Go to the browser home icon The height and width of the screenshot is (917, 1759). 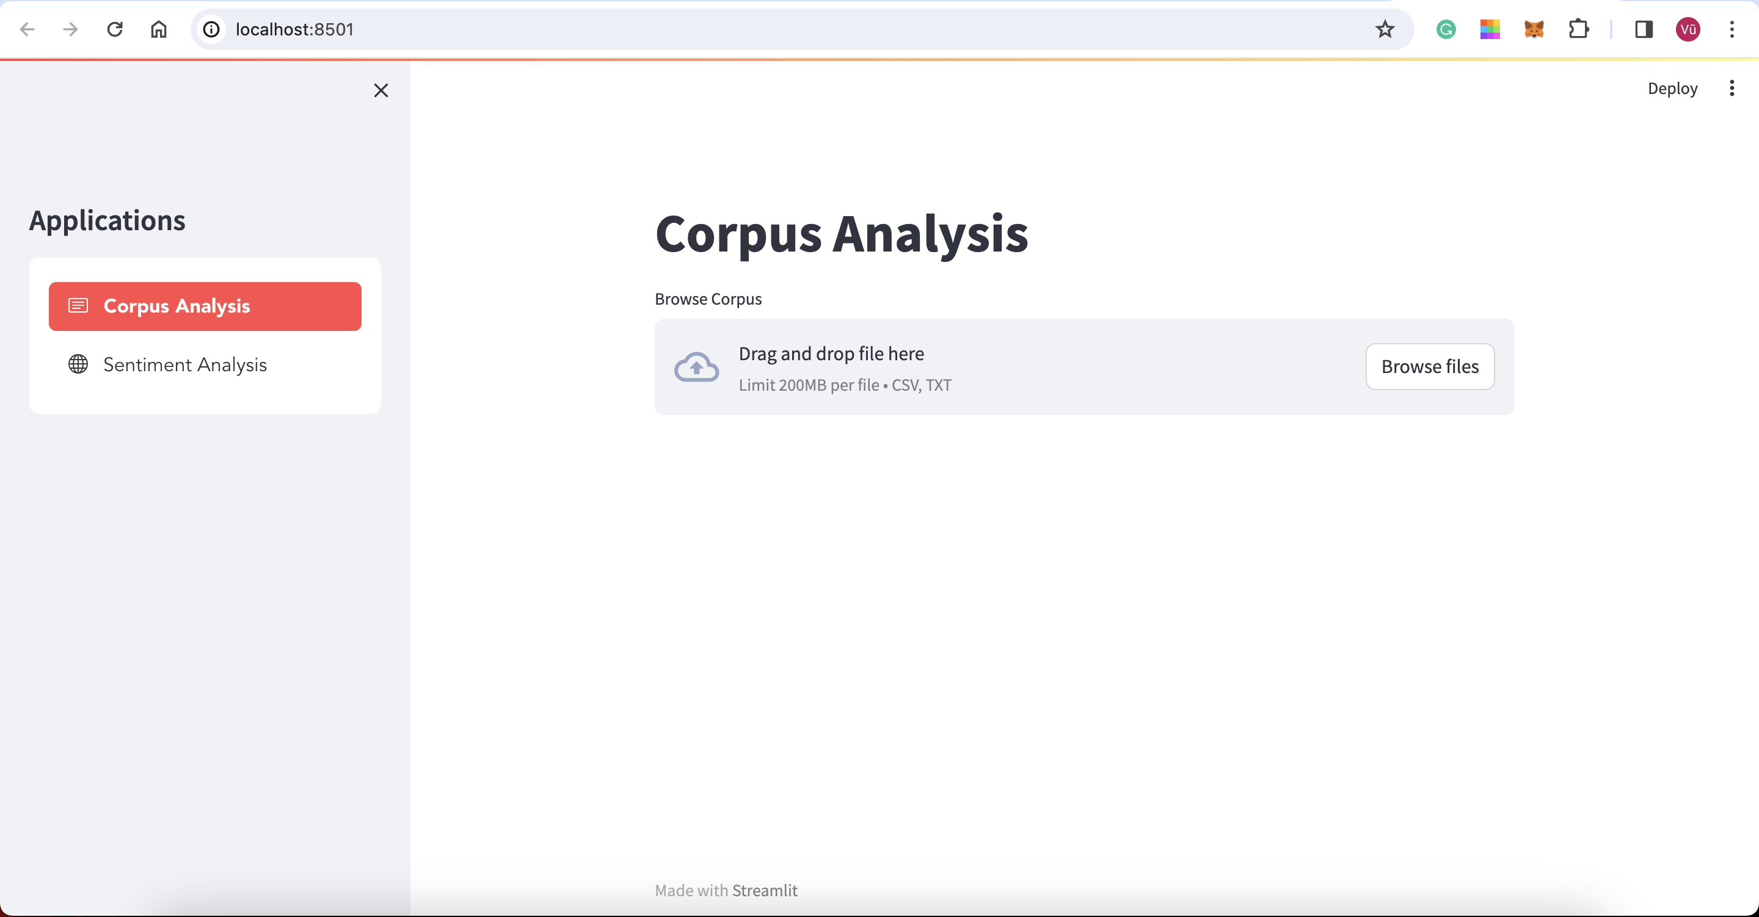[158, 29]
